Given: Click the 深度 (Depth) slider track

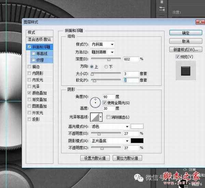Looking at the screenshot, I should pyautogui.click(x=106, y=60).
